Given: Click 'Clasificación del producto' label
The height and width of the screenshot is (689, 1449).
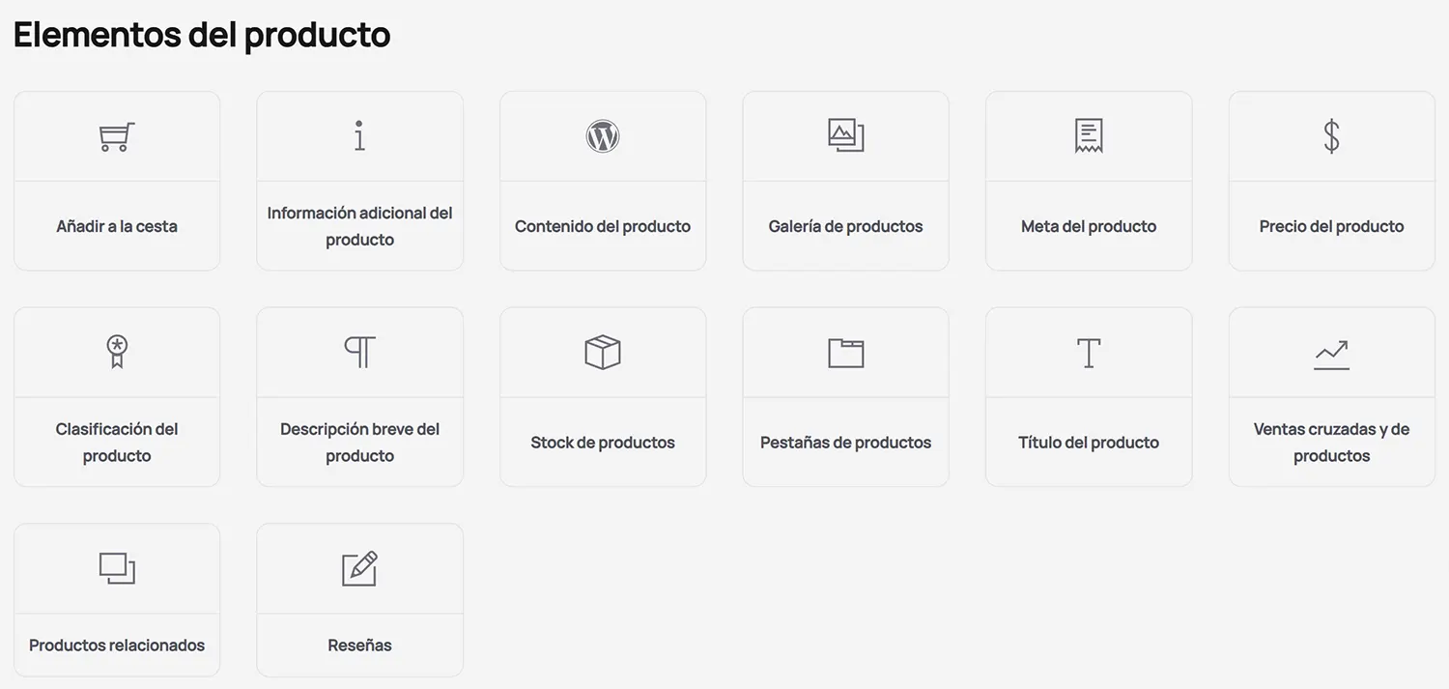Looking at the screenshot, I should [117, 443].
